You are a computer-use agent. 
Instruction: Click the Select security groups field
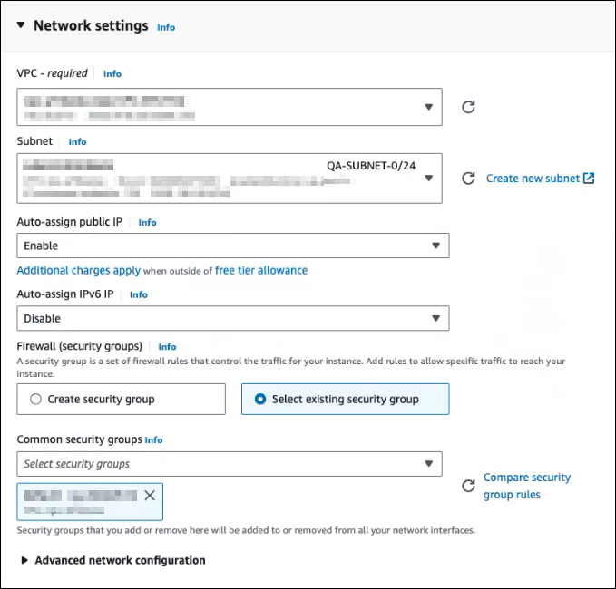(218, 464)
